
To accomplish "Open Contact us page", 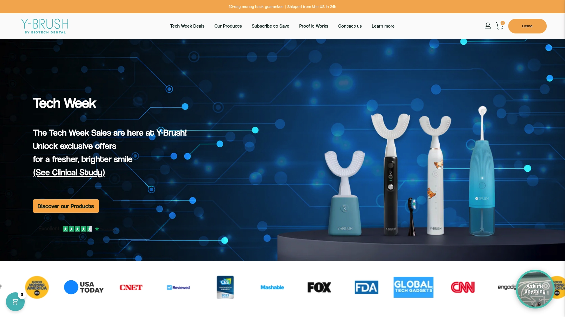I will pos(350,26).
